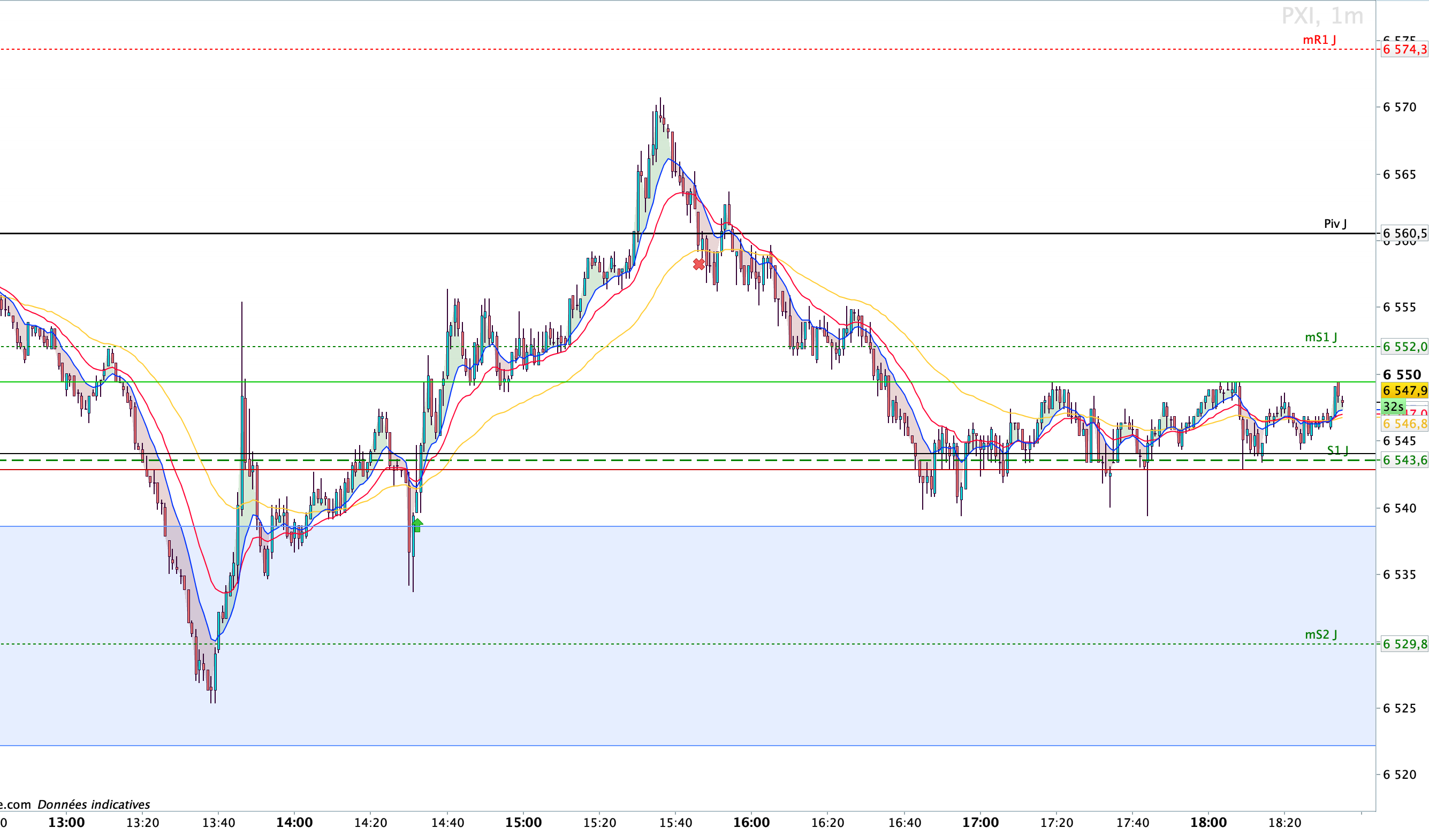
Task: Click the green 32s countdown badge
Action: point(1393,407)
